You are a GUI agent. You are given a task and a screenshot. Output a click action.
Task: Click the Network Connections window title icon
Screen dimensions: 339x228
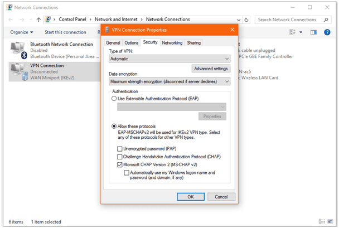(9, 7)
